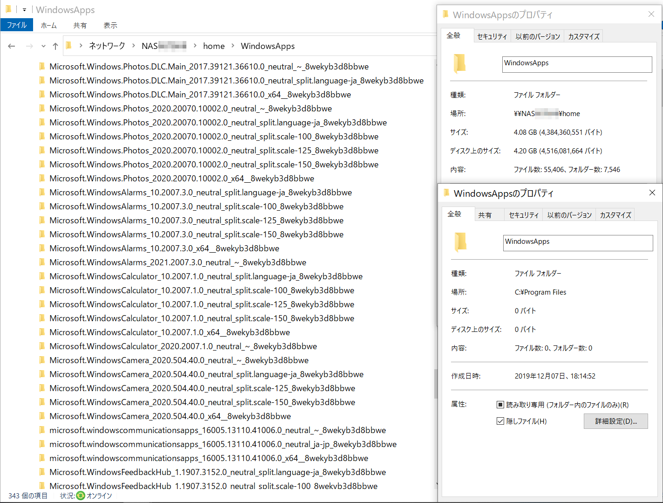Screen dimensions: 663x503
Task: Open the 表示 ribbon tab in Explorer
Action: (110, 26)
